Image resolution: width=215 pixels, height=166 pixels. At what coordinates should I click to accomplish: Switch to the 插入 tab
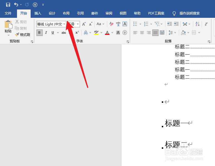[x=38, y=13]
